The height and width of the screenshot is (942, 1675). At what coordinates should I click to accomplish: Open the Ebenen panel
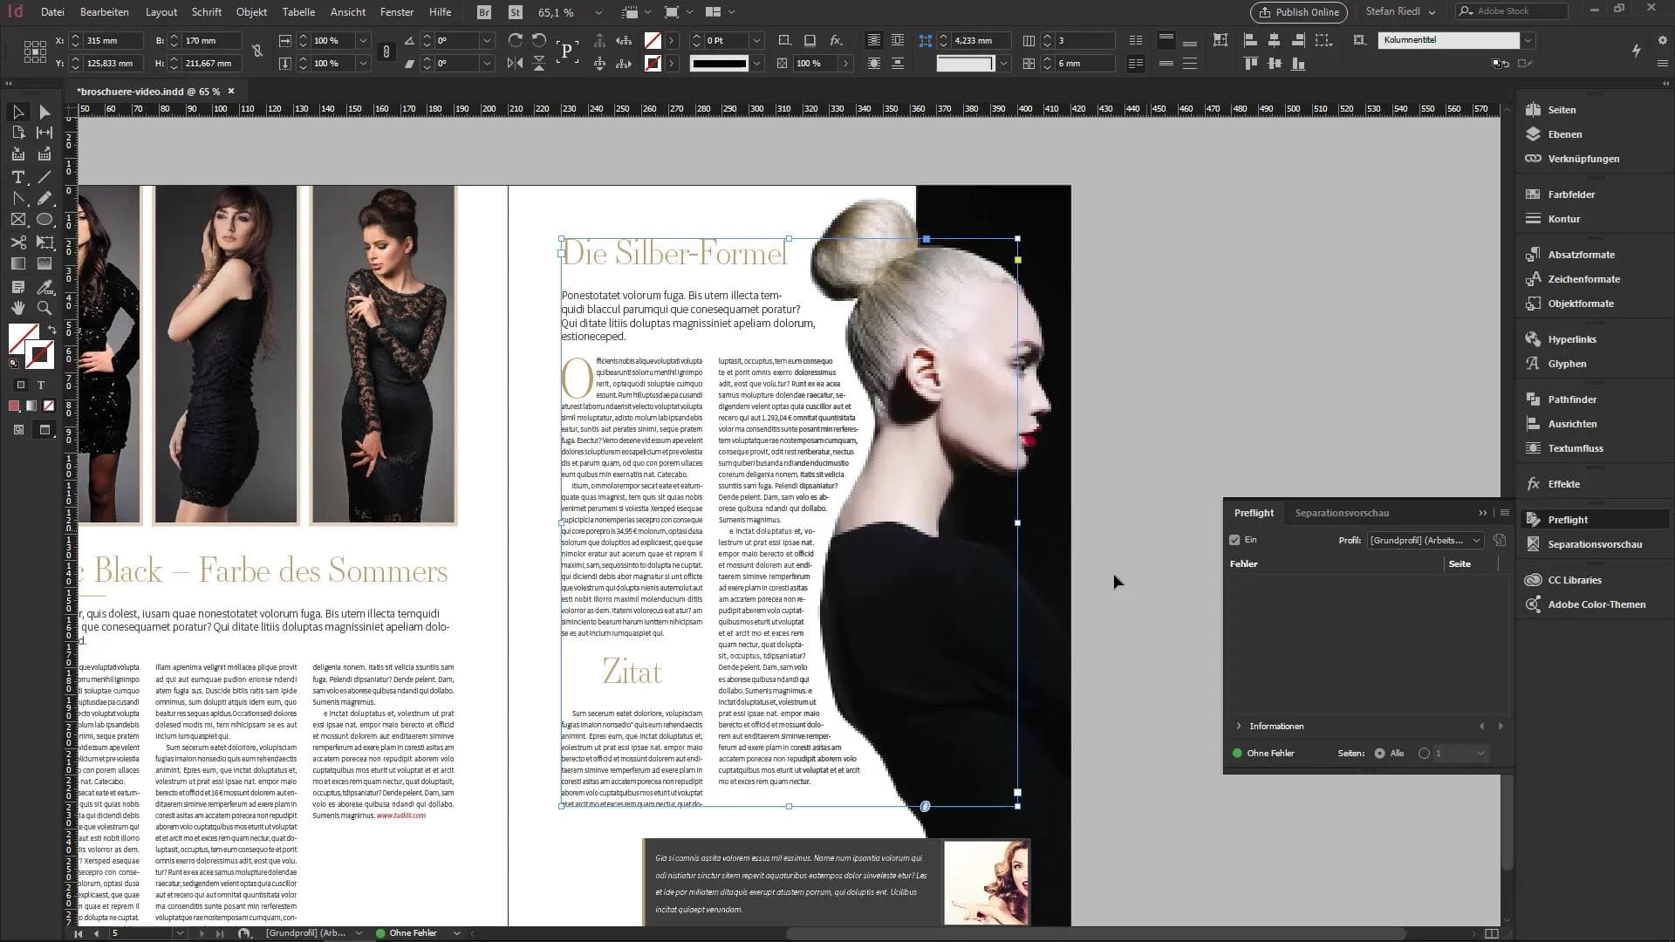coord(1564,134)
